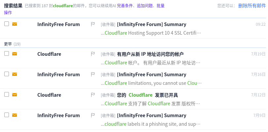
Task: Flag the 09:22 InfinityFree Forum Summary email
Action: coord(93,24)
